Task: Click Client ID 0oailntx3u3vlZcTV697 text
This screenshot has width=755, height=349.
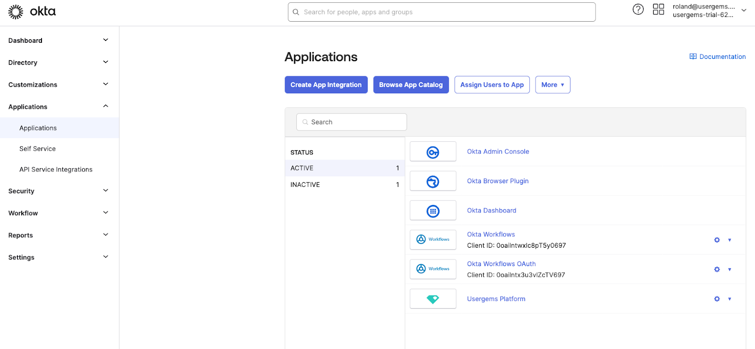Action: click(516, 275)
